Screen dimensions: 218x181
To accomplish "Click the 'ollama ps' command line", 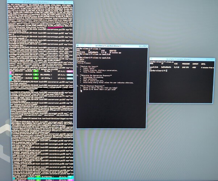I will [162, 62].
